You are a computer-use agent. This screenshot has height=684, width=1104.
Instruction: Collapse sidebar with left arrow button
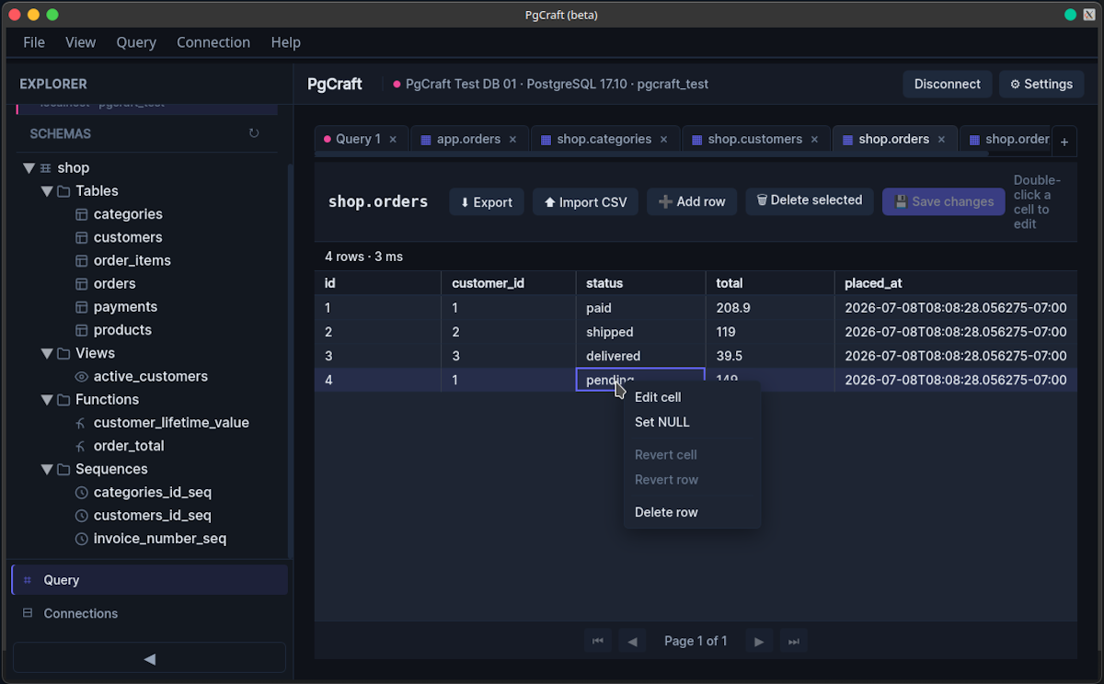pyautogui.click(x=149, y=658)
